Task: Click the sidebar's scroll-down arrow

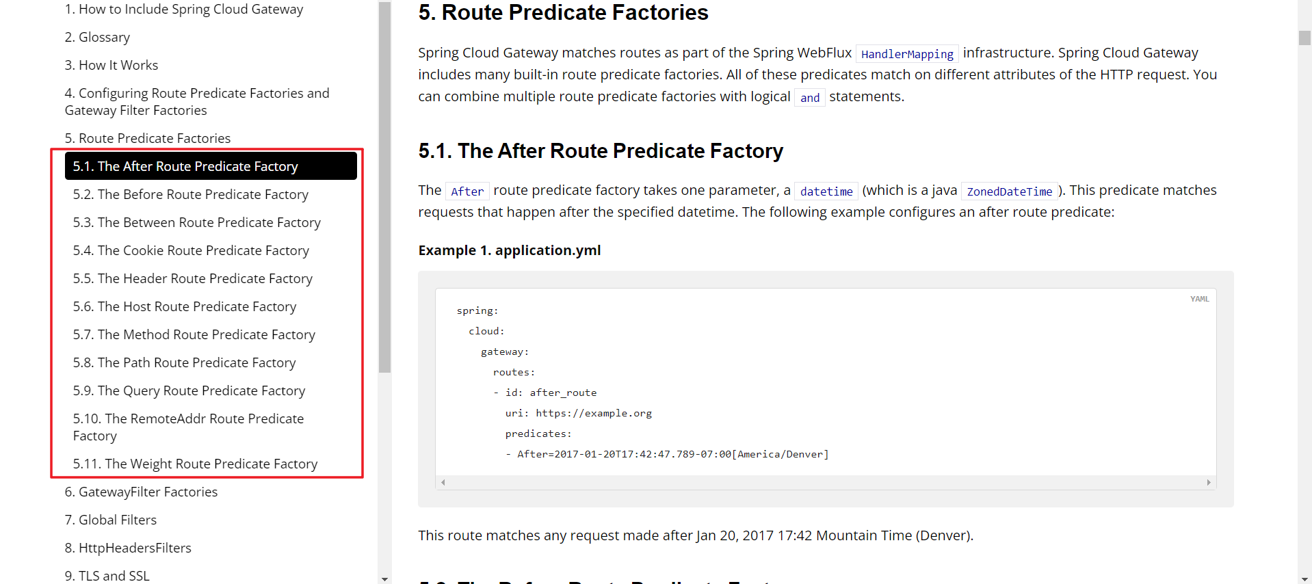Action: click(x=384, y=579)
